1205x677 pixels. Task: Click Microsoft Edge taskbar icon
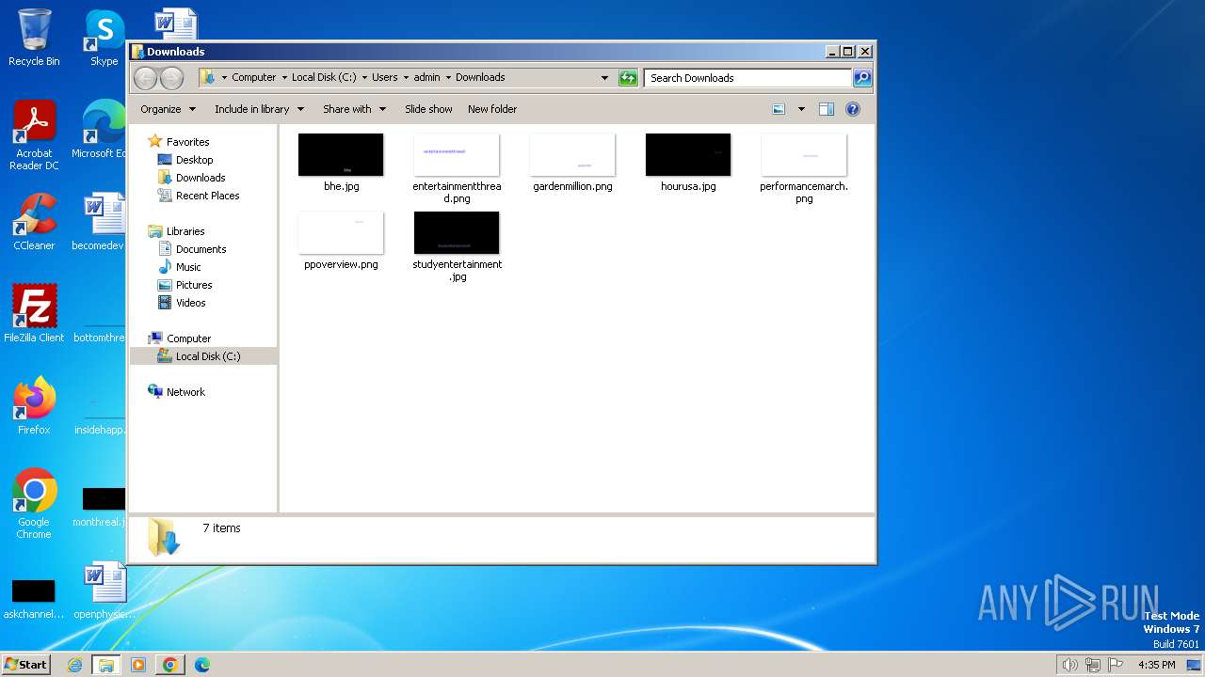pyautogui.click(x=201, y=665)
